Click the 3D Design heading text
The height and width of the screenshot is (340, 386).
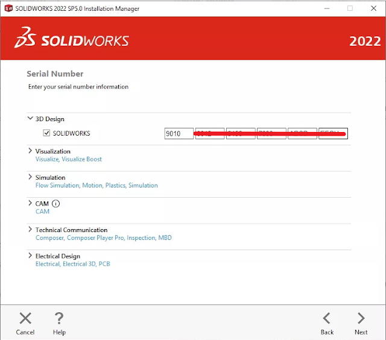click(x=49, y=119)
